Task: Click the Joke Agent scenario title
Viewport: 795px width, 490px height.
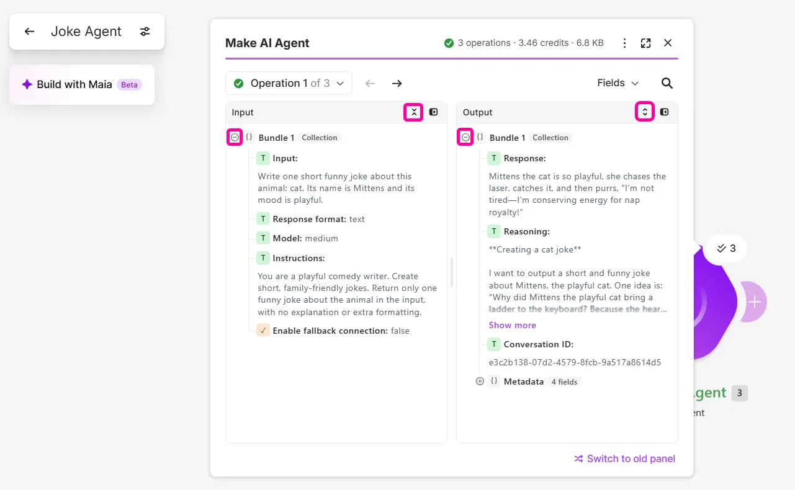Action: tap(86, 32)
